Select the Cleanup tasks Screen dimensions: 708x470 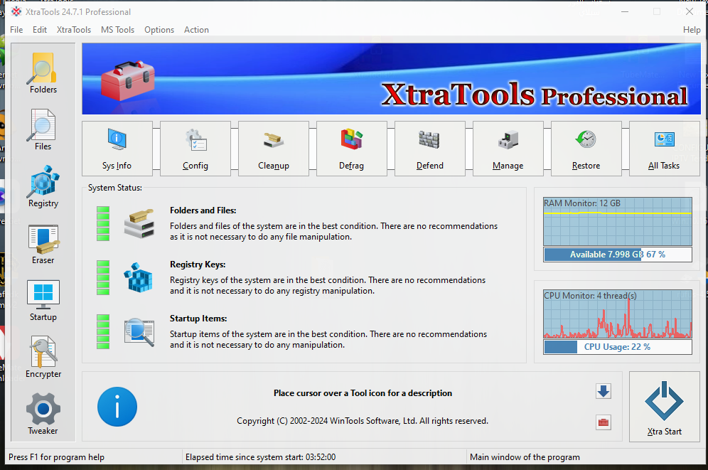coord(273,149)
